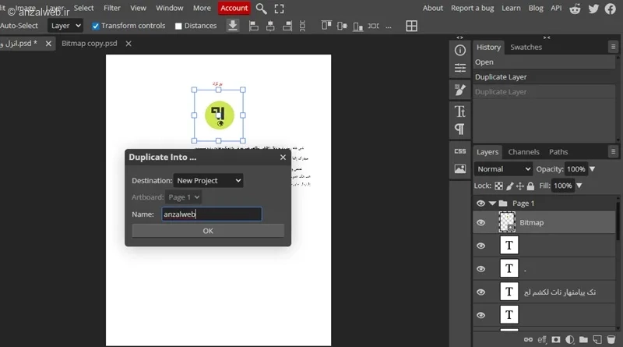Toggle fullscreen mode icon
The height and width of the screenshot is (347, 623).
(279, 9)
